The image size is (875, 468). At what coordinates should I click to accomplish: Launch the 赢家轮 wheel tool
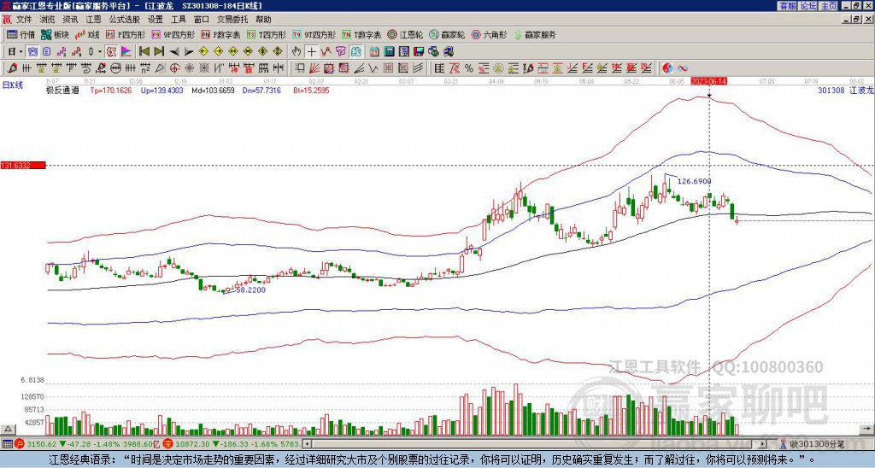point(447,34)
